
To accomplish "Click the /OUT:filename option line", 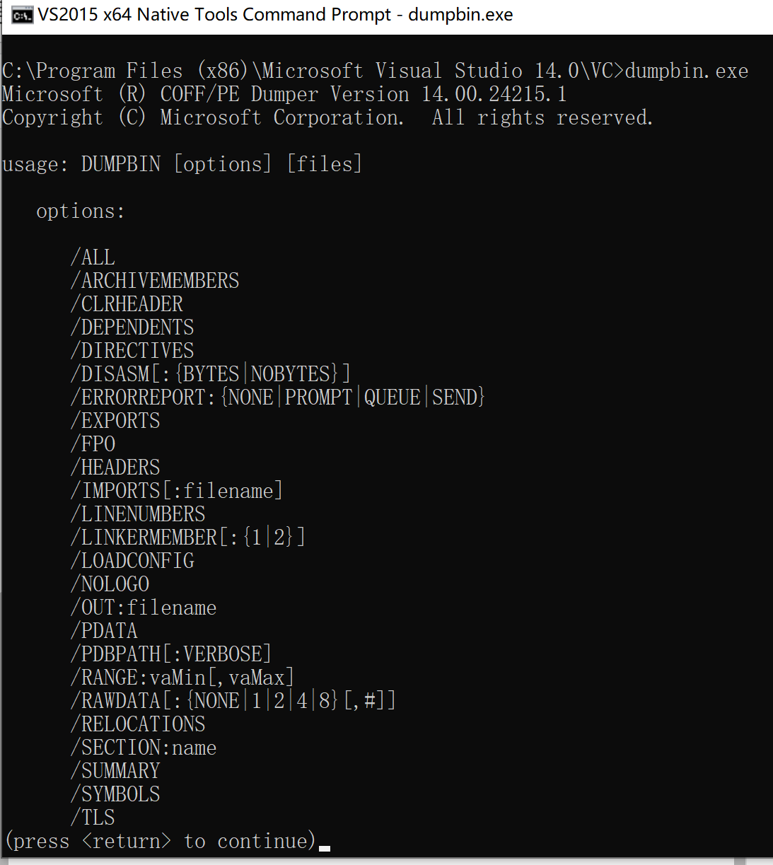I will (143, 607).
